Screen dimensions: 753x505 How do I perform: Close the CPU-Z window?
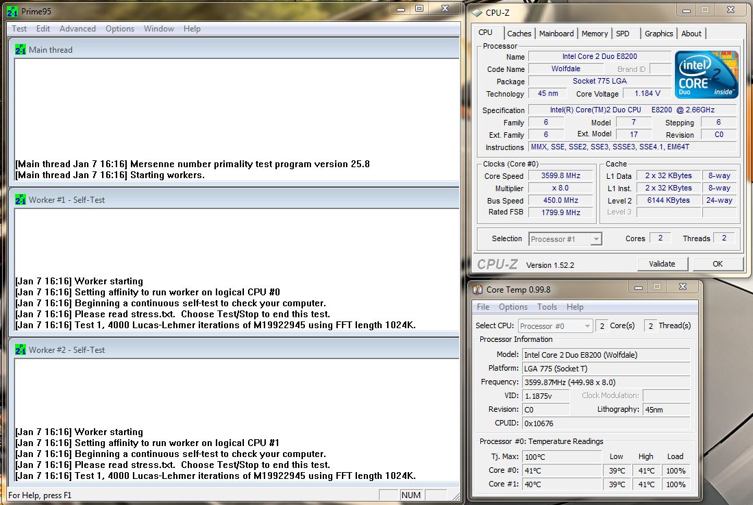click(x=730, y=10)
